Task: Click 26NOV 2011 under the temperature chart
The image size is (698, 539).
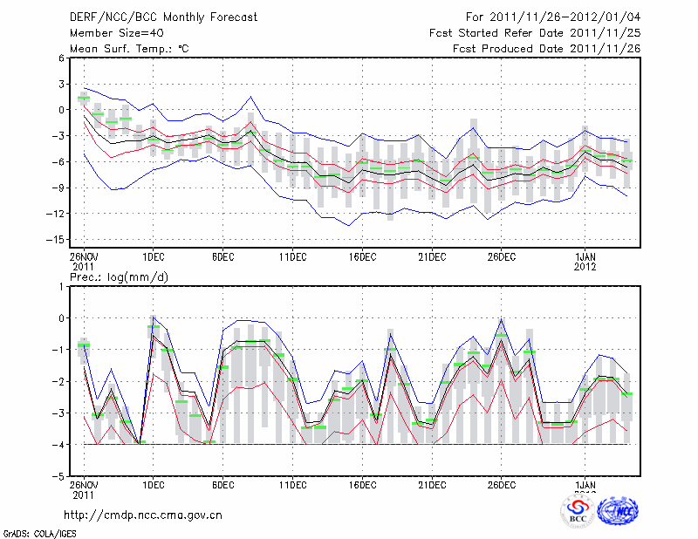Action: tap(84, 261)
